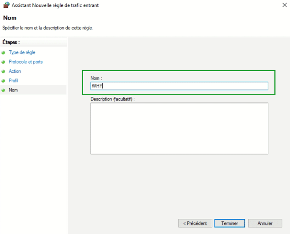Click green bullet beside Protocole et ports
Screen dimensions: 290x234
click(3, 62)
